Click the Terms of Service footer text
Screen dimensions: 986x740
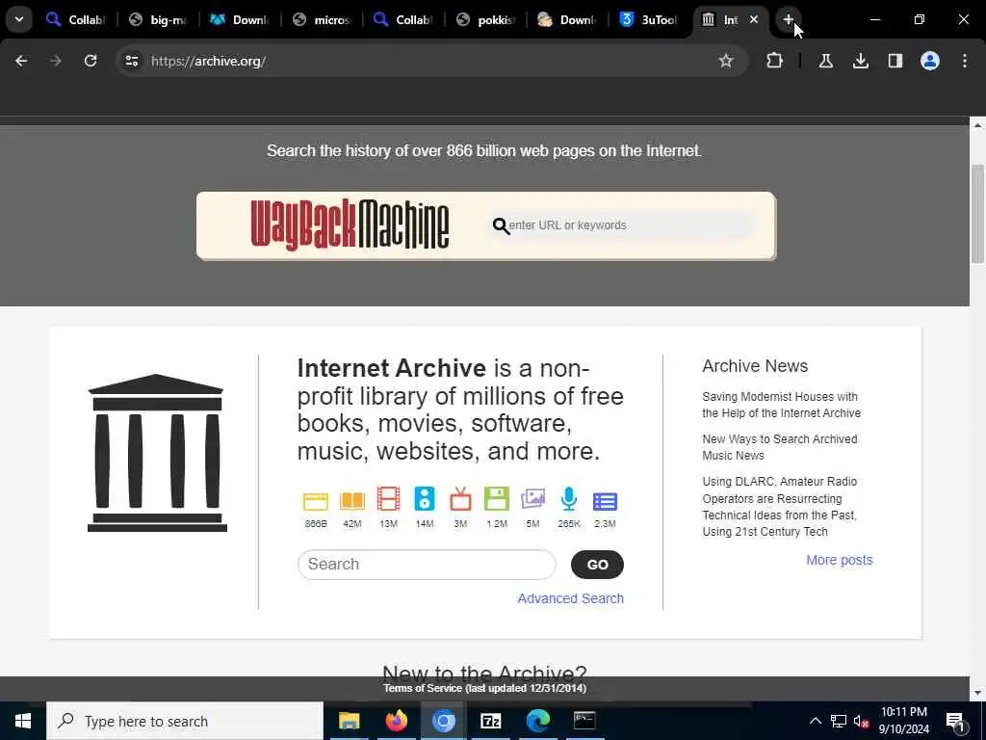point(485,688)
